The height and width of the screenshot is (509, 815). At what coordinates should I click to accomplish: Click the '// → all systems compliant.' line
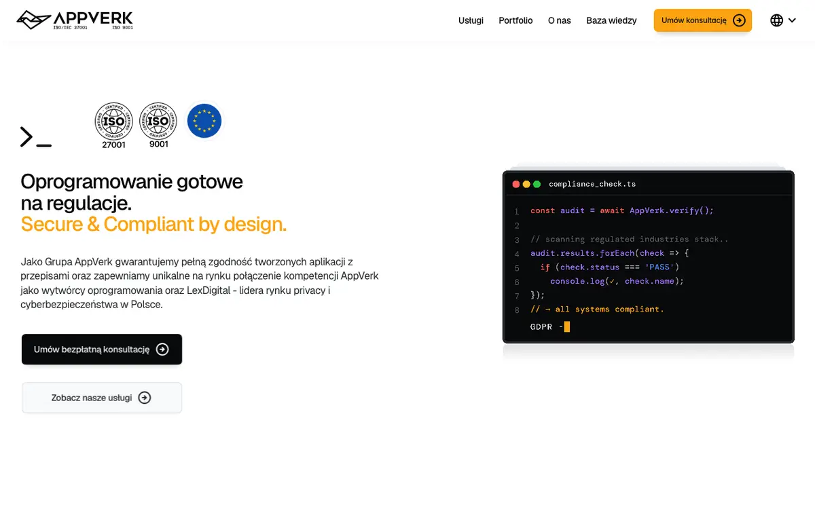point(597,309)
